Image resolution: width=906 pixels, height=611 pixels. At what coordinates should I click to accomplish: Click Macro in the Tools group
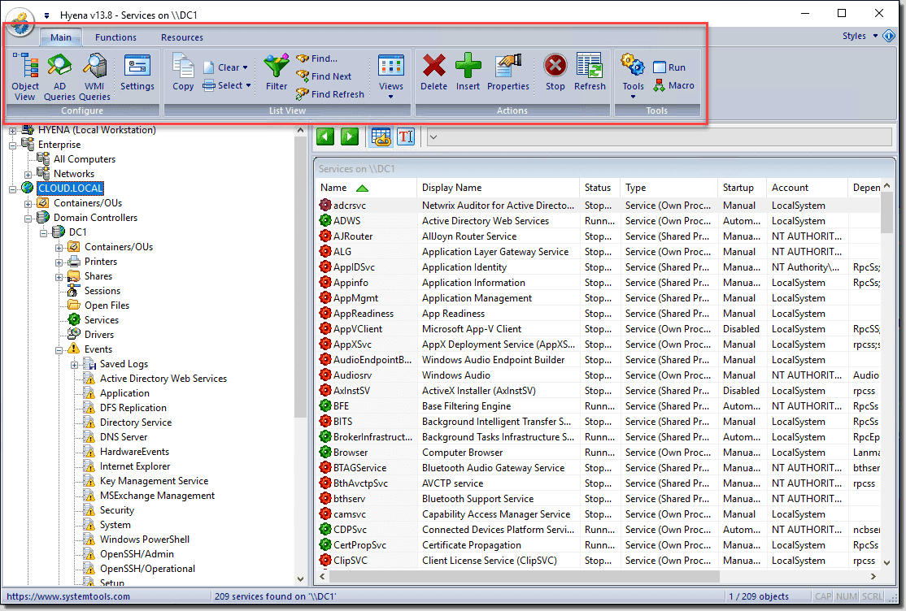click(673, 85)
